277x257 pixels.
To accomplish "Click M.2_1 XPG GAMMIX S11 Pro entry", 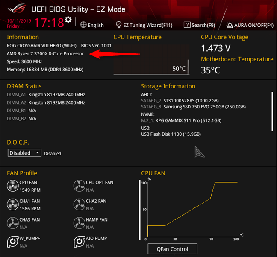I will click(x=181, y=120).
